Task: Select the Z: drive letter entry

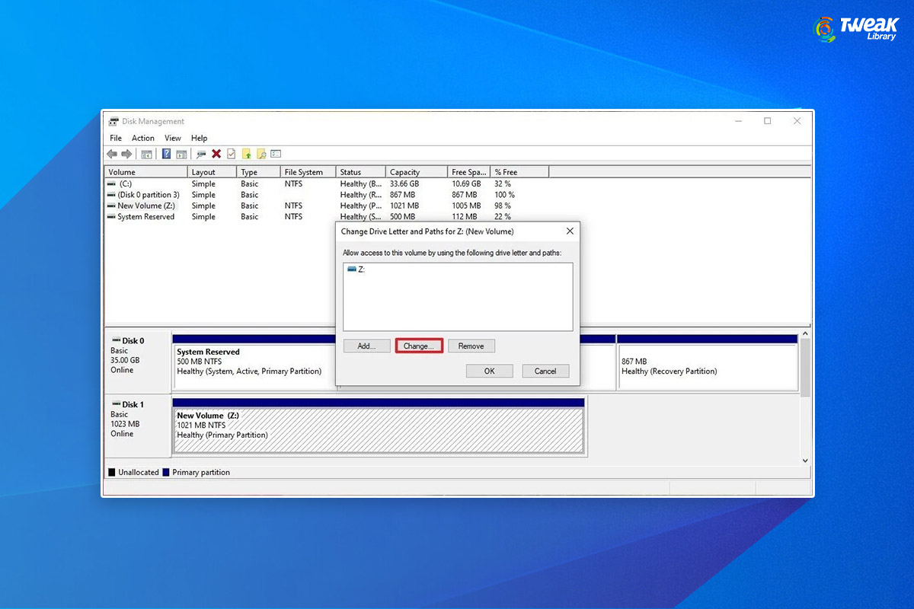Action: [x=358, y=269]
